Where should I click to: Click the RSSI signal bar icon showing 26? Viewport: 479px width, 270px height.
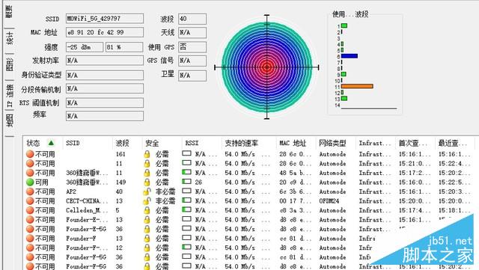[186, 182]
